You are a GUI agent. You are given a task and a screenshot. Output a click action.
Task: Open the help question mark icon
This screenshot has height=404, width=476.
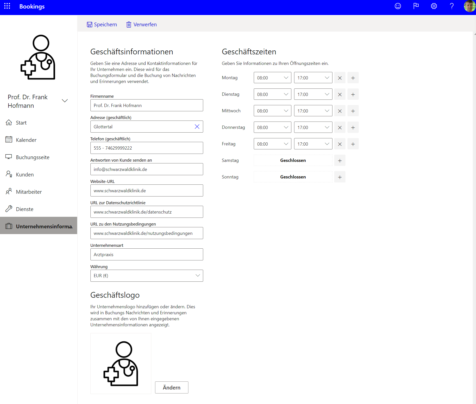pos(451,6)
